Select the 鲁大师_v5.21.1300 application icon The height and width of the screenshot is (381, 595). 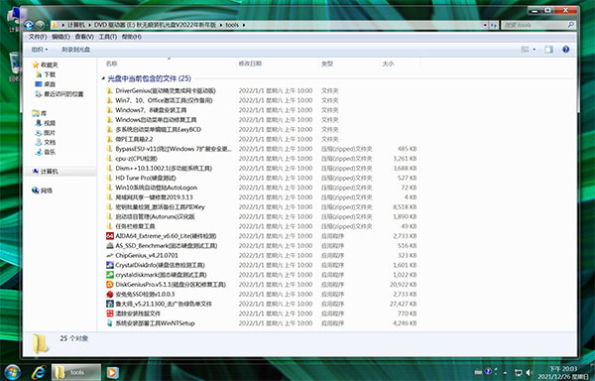coord(110,304)
